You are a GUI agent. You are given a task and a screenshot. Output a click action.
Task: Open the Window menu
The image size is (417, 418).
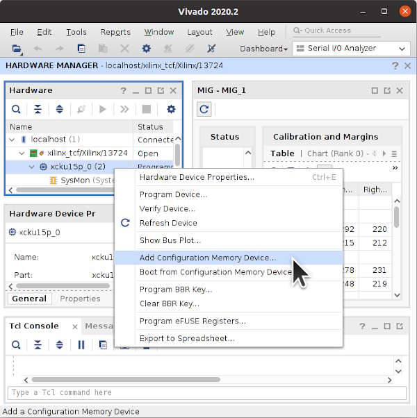pos(159,32)
